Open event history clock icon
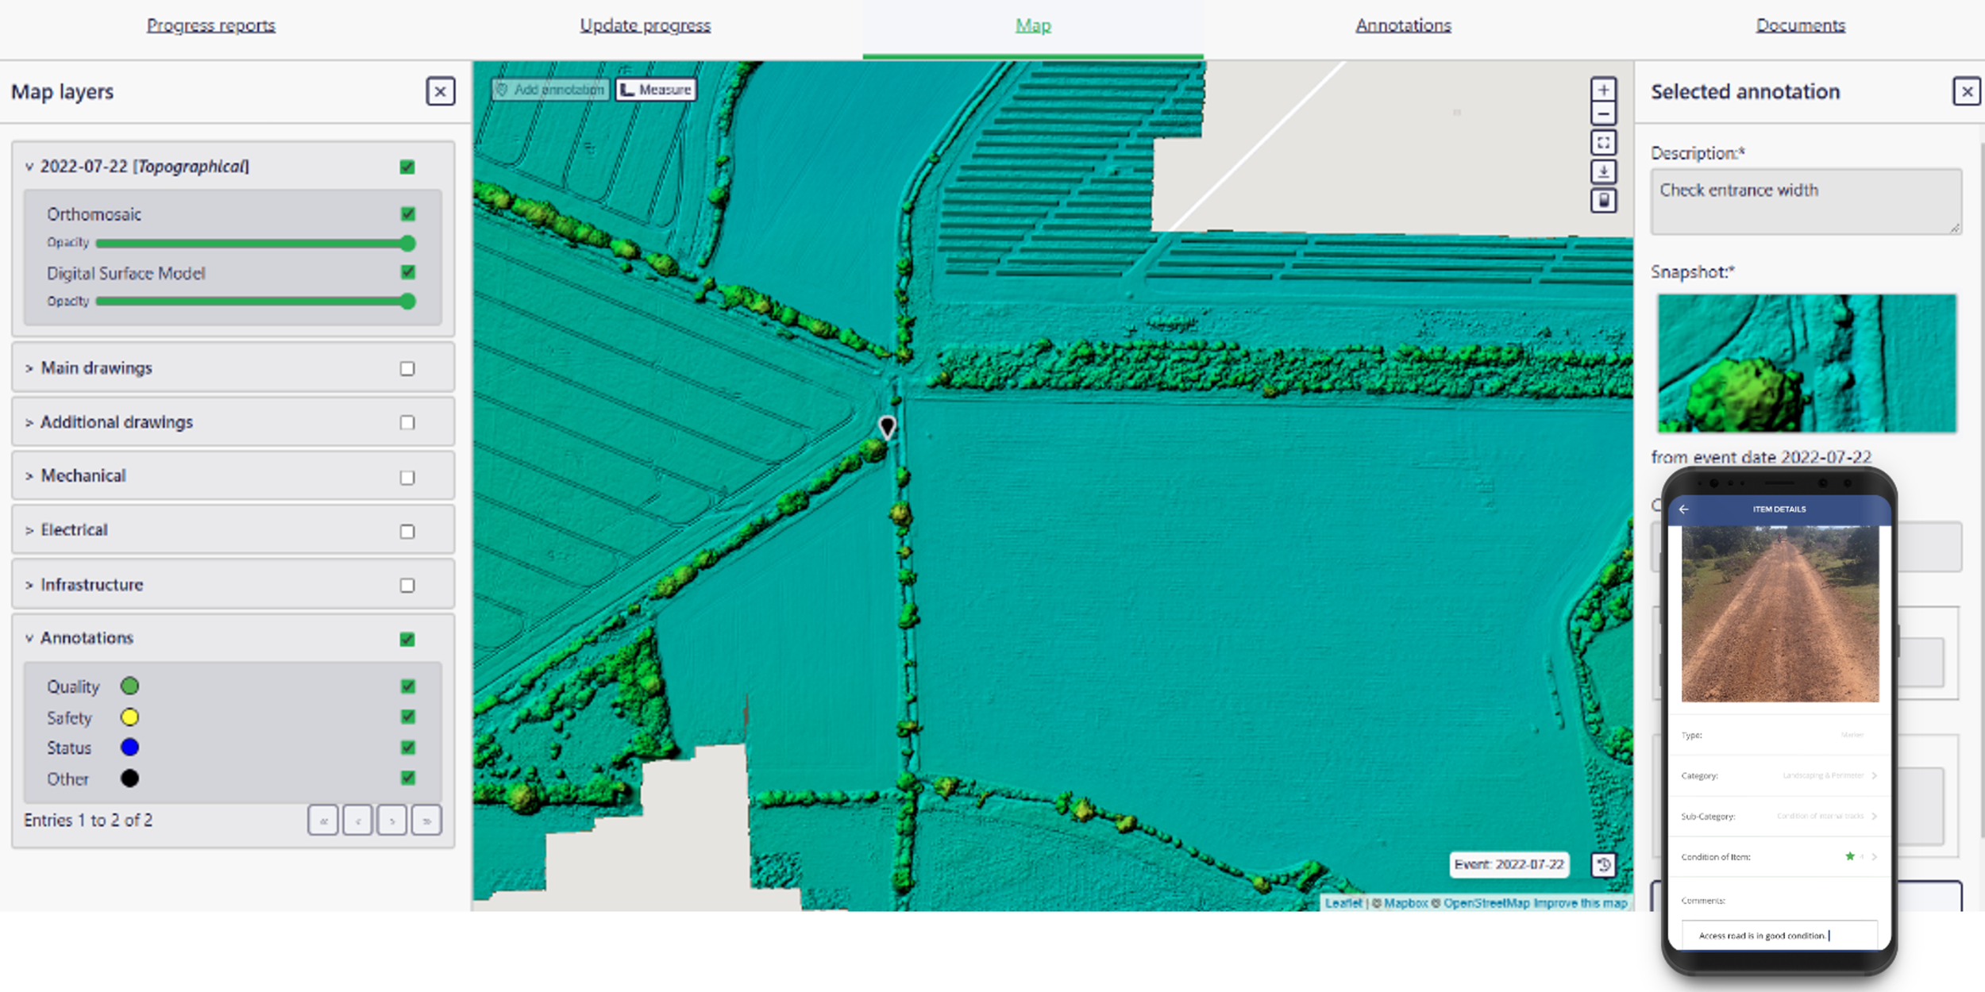Screen dimensions: 1985x992 pos(1603,864)
